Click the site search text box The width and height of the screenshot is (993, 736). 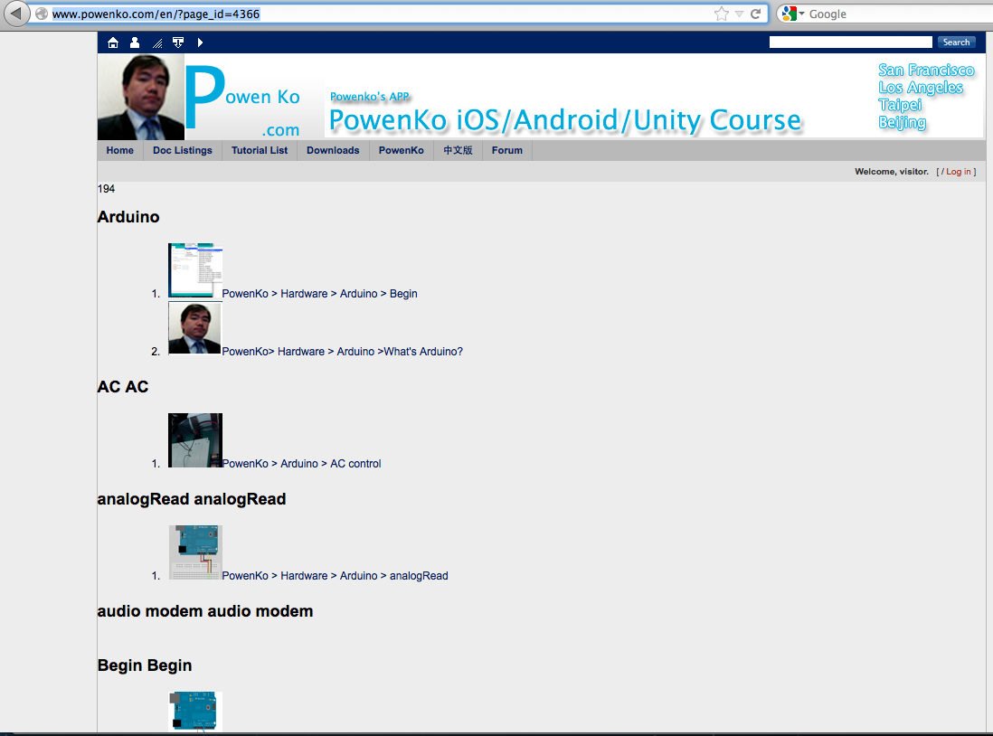(850, 42)
